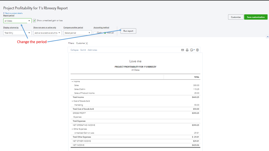269x151 pixels.
Task: Go back to project details
Action: coord(13,13)
